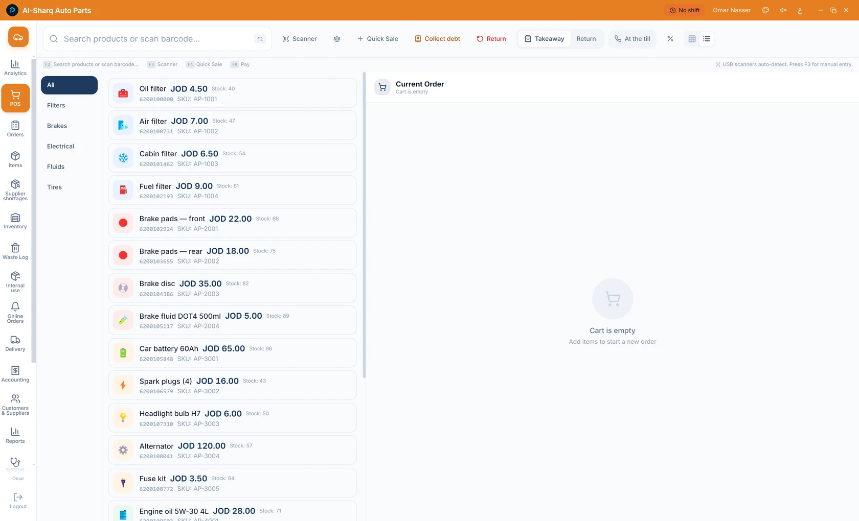The width and height of the screenshot is (859, 521).
Task: Open Supplier shortages page
Action: 15,190
